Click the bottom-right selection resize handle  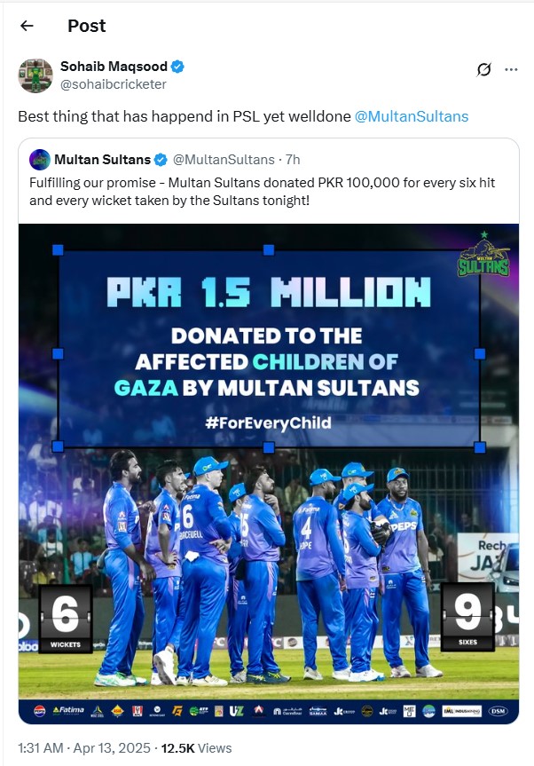tap(480, 447)
